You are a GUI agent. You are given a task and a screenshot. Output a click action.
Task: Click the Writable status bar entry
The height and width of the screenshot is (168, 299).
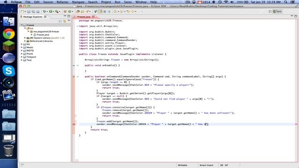[x=183, y=165]
